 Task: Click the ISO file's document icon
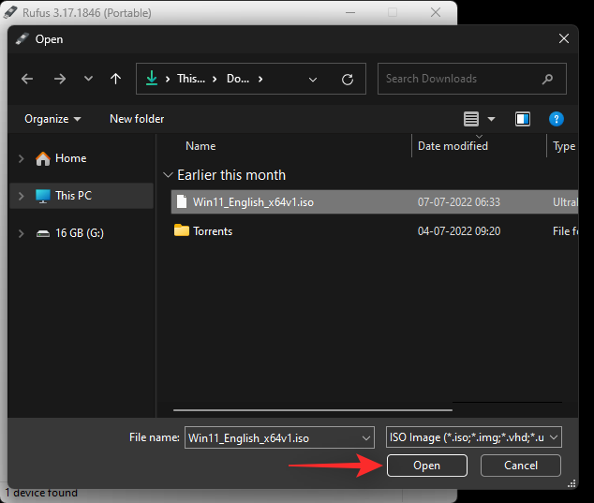[182, 201]
